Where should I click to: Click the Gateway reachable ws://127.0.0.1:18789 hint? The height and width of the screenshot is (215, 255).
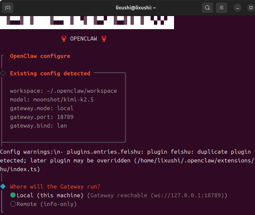click(x=157, y=195)
